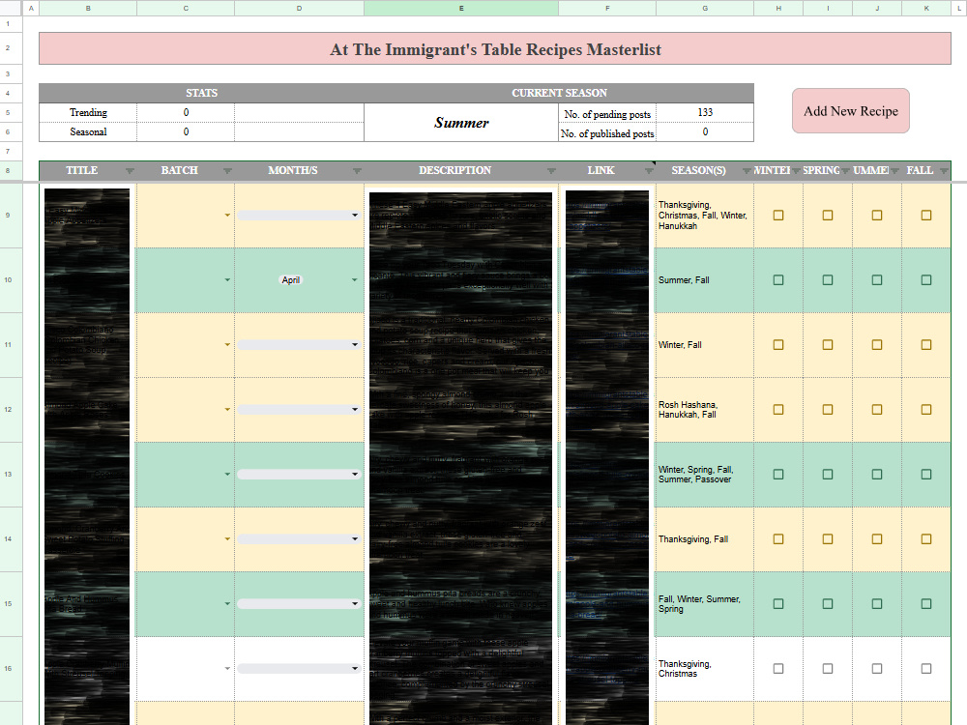This screenshot has height=725, width=967.
Task: Open the DESCRIPTION column filter icon
Action: pyautogui.click(x=551, y=171)
